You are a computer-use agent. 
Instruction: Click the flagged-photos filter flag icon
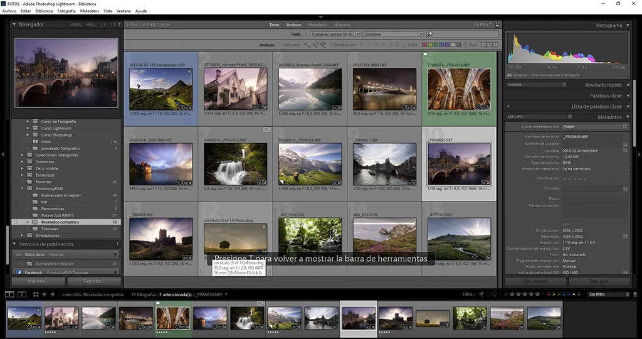[308, 45]
